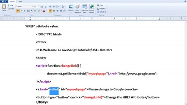Toggle strikethrough formatting
This screenshot has width=187, height=105.
28,11
